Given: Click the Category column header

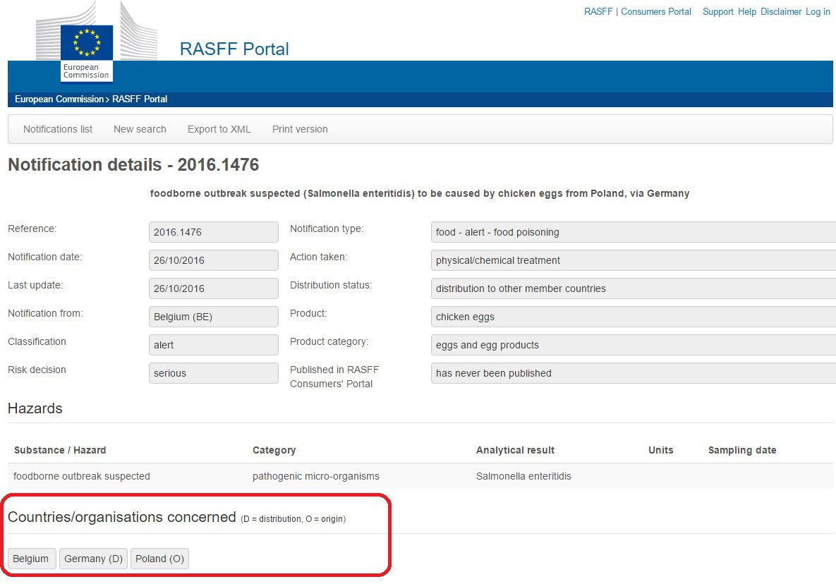Looking at the screenshot, I should (274, 450).
